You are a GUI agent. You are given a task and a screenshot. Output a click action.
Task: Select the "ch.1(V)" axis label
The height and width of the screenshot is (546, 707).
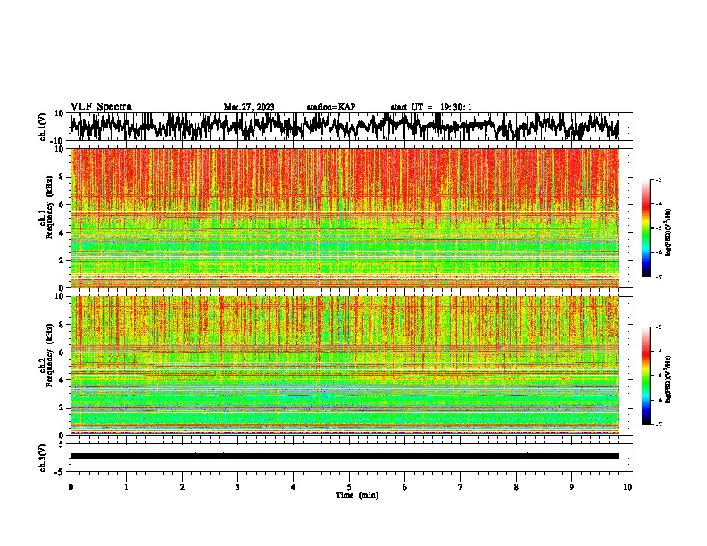pyautogui.click(x=43, y=127)
